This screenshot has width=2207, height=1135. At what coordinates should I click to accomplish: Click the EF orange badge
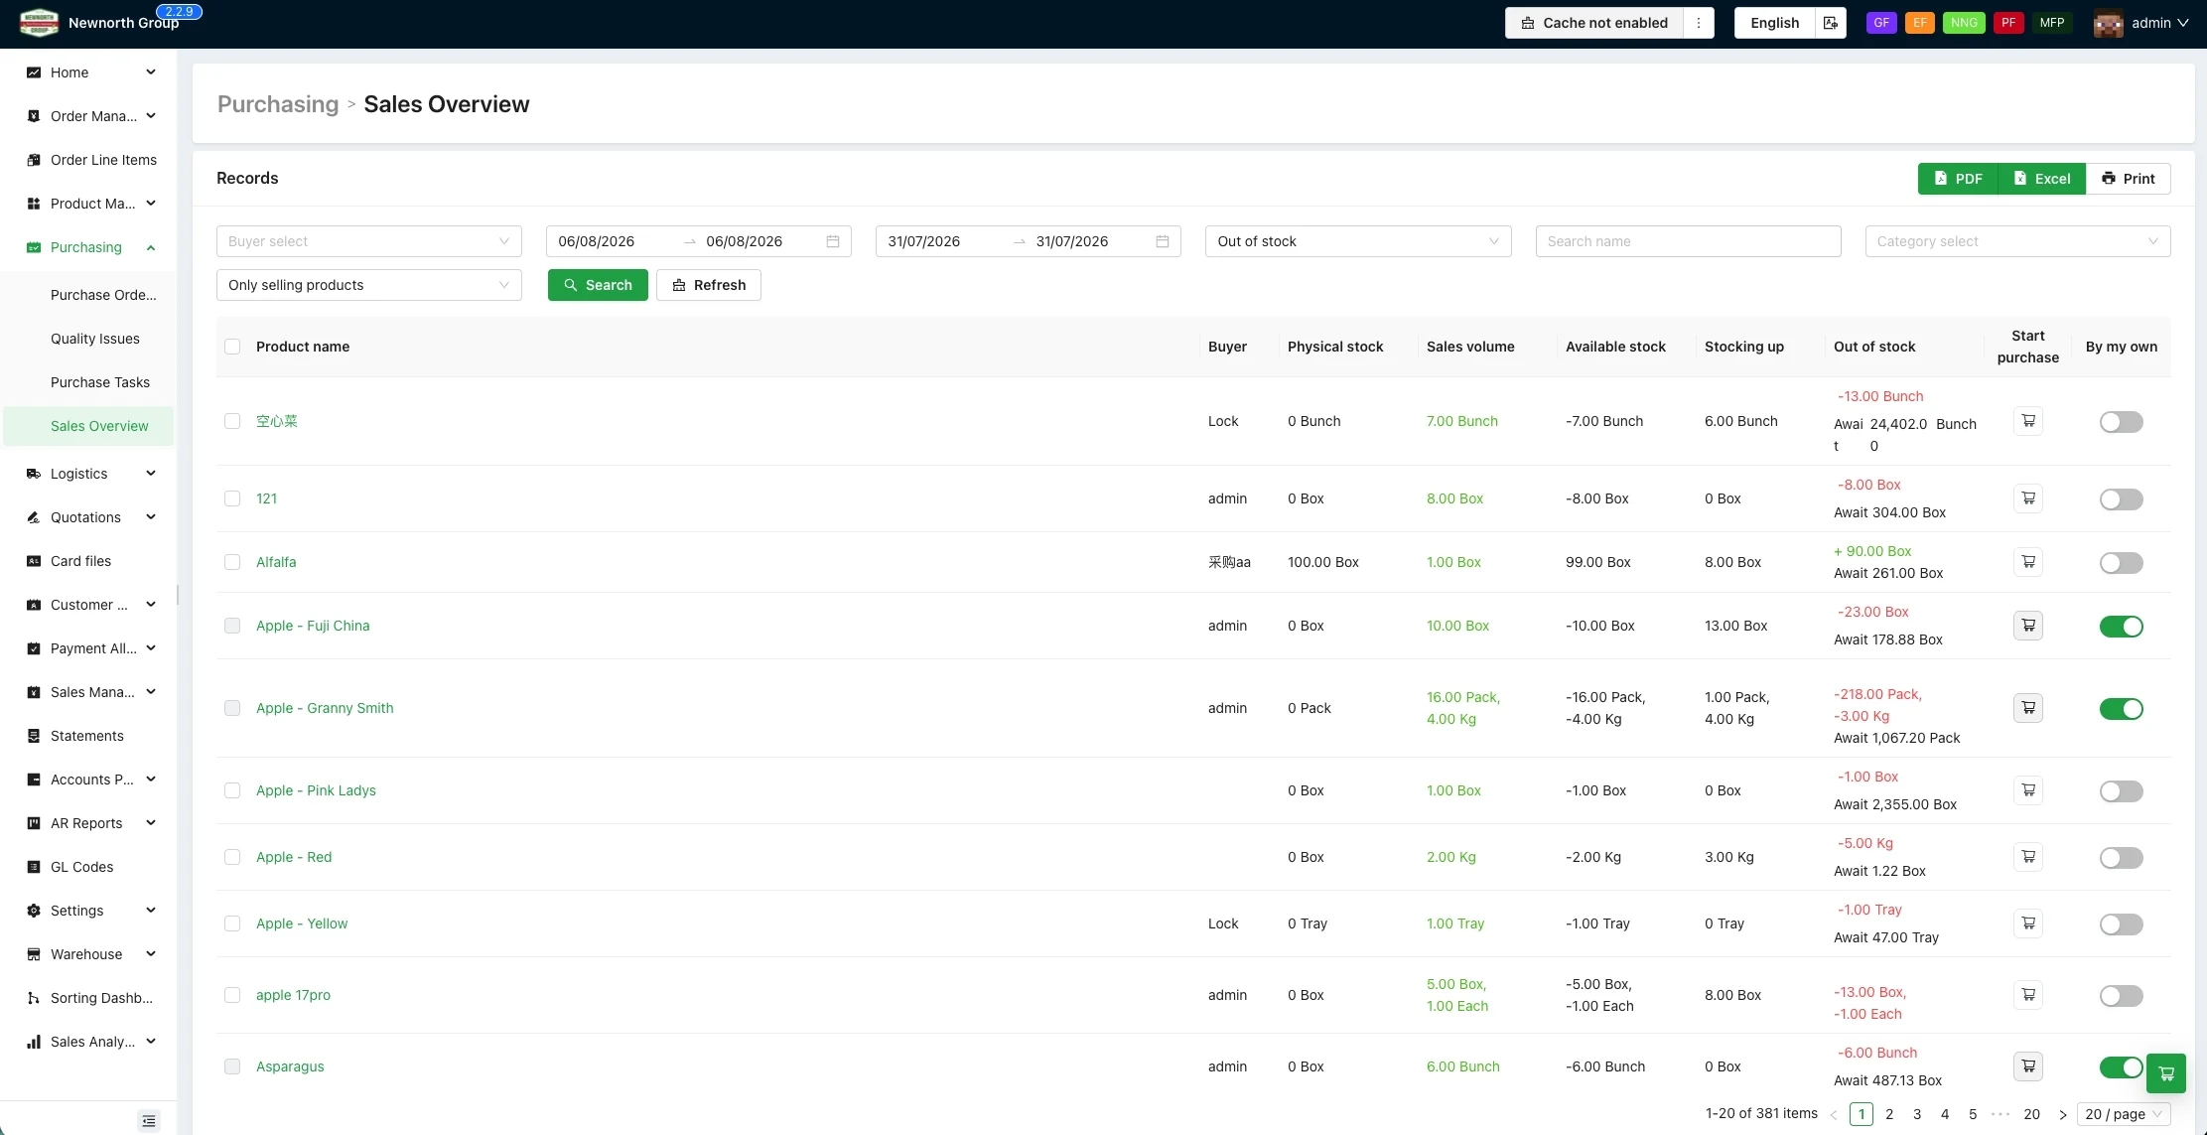[1920, 23]
